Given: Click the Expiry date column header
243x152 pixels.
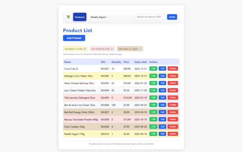Looking at the screenshot, I should pyautogui.click(x=140, y=62).
